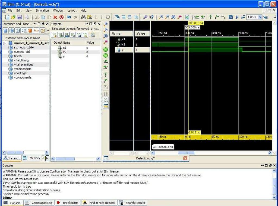Click the Re-launch green refresh icon
The width and height of the screenshot is (278, 206).
[x=187, y=17]
